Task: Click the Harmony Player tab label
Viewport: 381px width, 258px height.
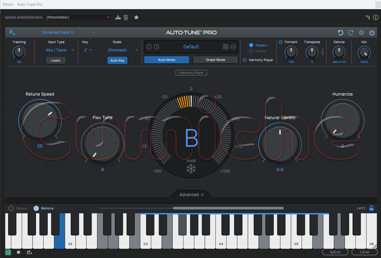Action: [x=191, y=73]
